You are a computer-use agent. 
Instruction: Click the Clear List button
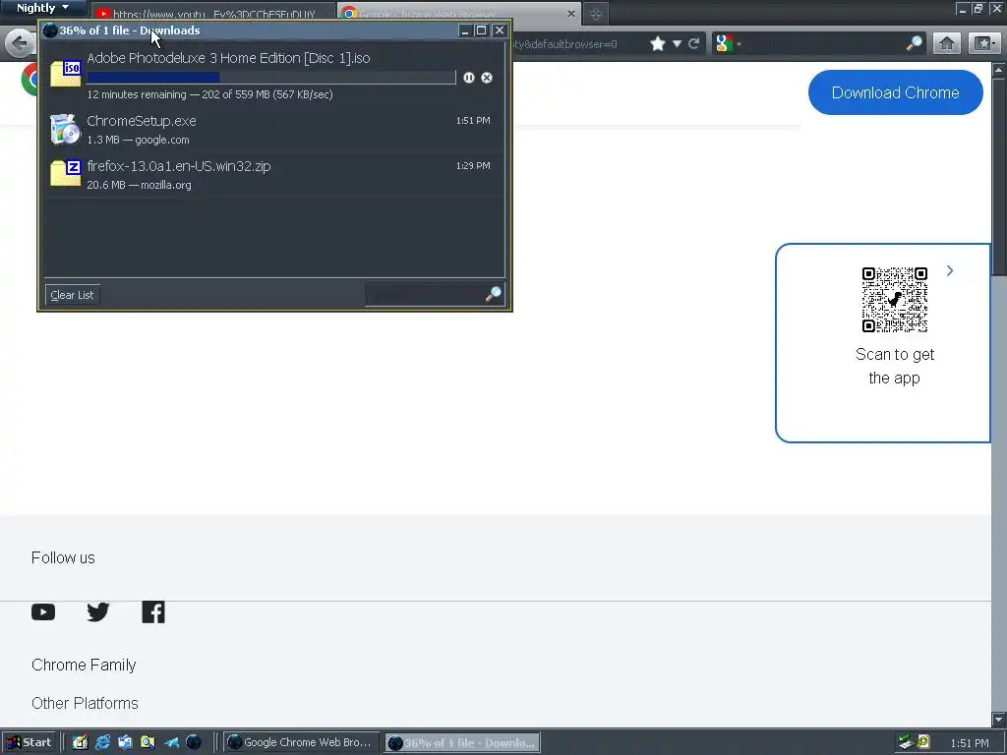tap(72, 295)
